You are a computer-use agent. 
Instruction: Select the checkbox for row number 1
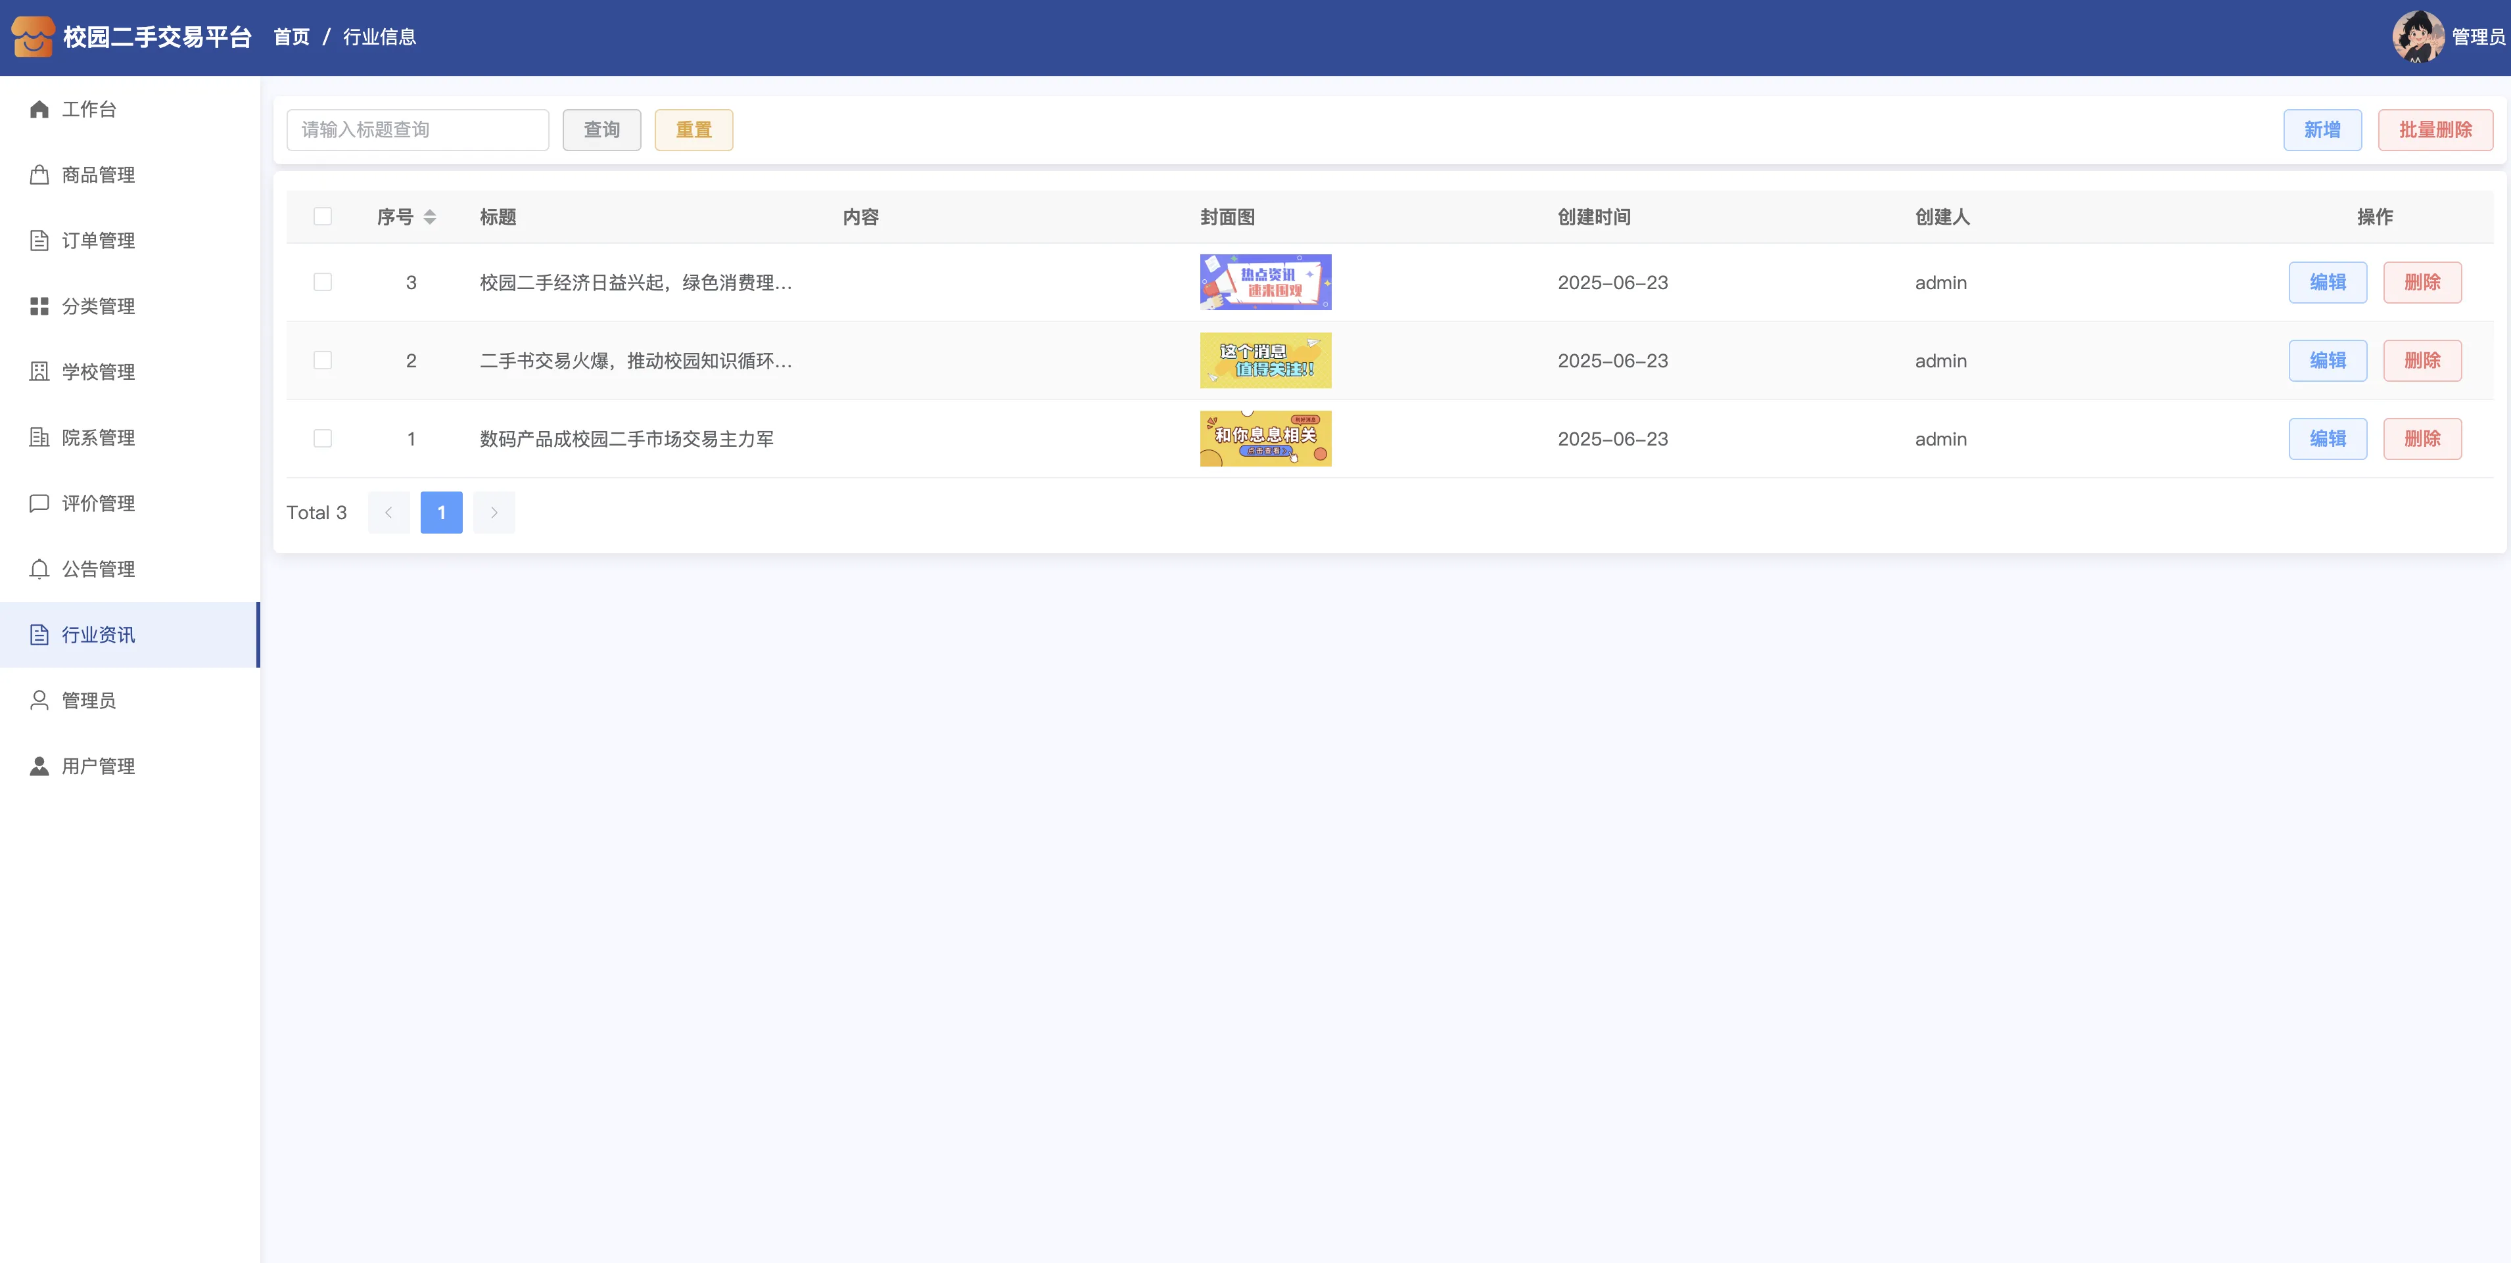click(323, 438)
